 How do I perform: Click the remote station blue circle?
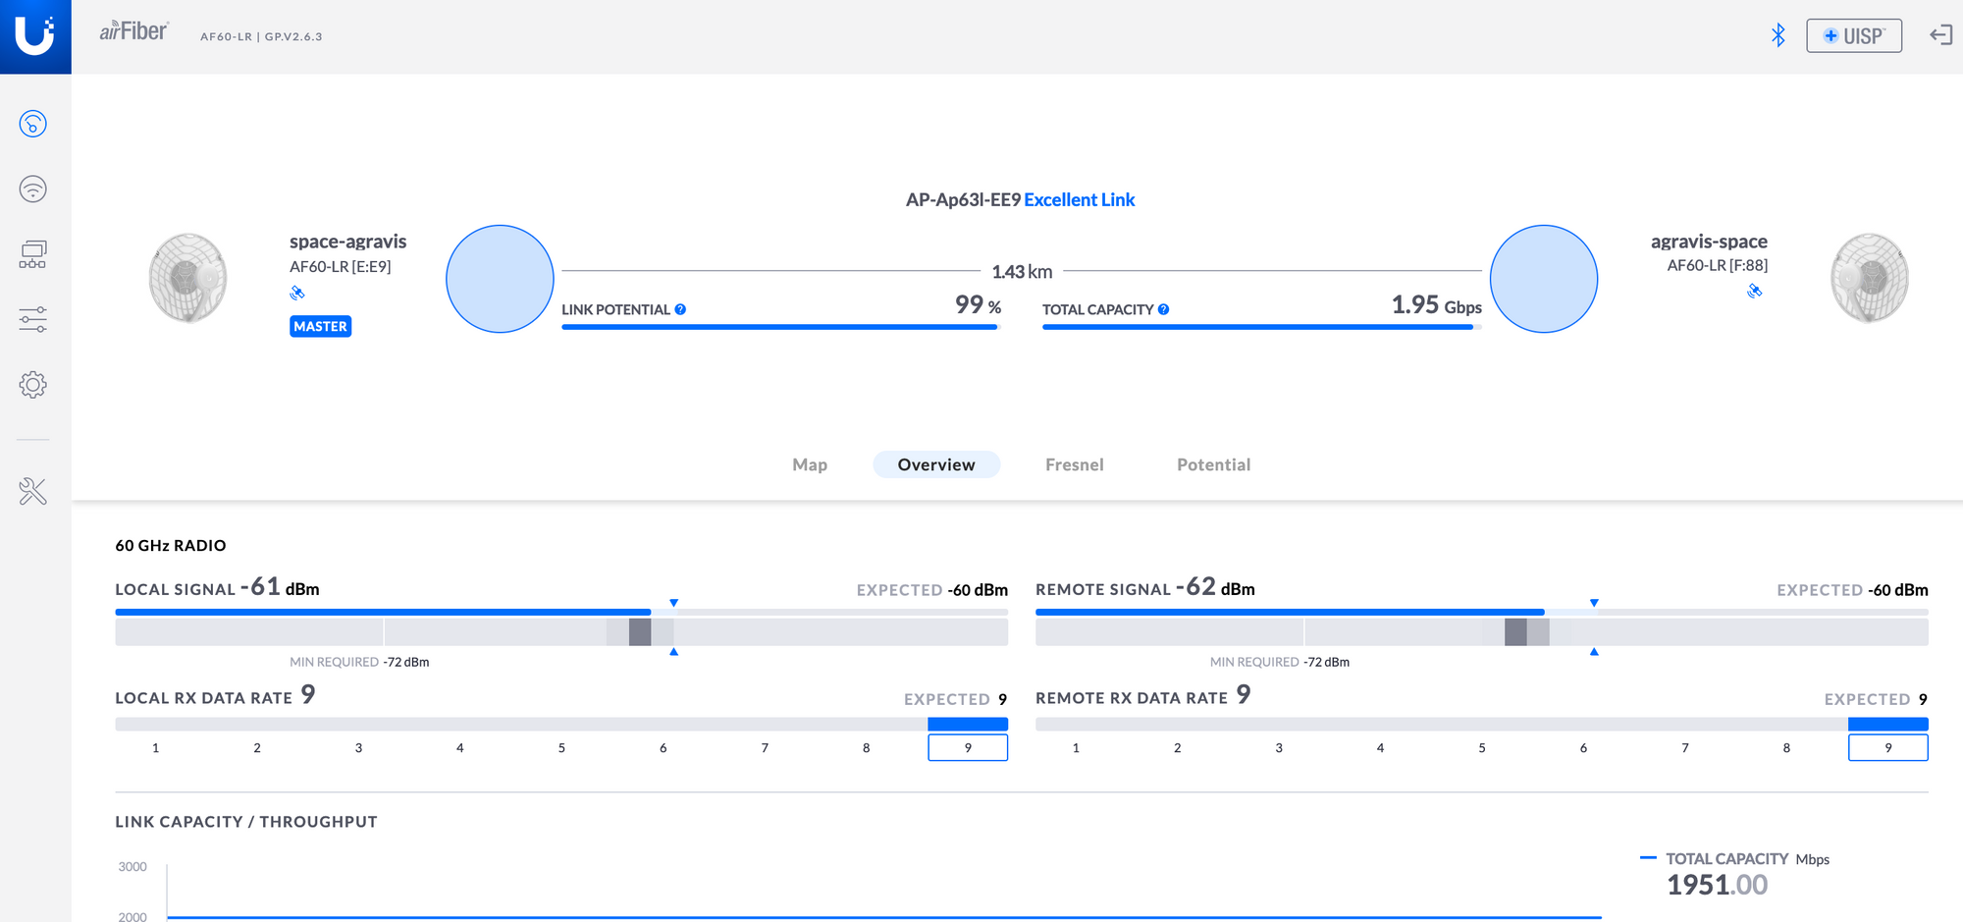click(1544, 279)
